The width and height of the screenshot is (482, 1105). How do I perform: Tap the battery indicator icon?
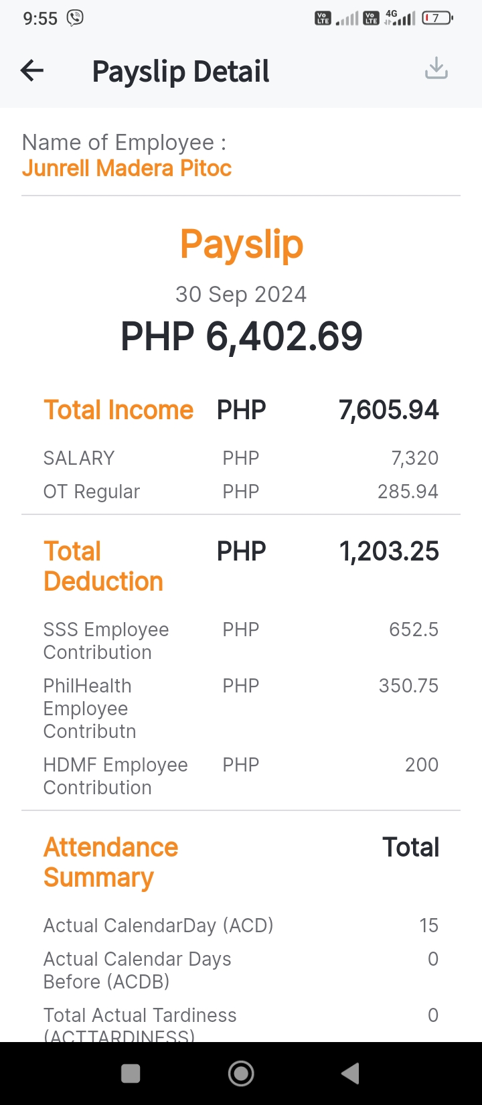point(437,18)
